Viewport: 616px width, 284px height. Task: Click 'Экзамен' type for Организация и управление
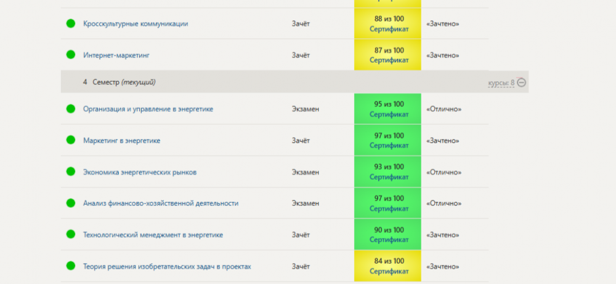pos(306,109)
